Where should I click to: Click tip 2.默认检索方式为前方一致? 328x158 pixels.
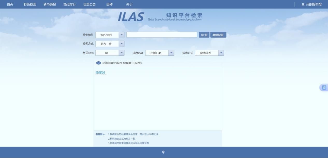[122, 139]
